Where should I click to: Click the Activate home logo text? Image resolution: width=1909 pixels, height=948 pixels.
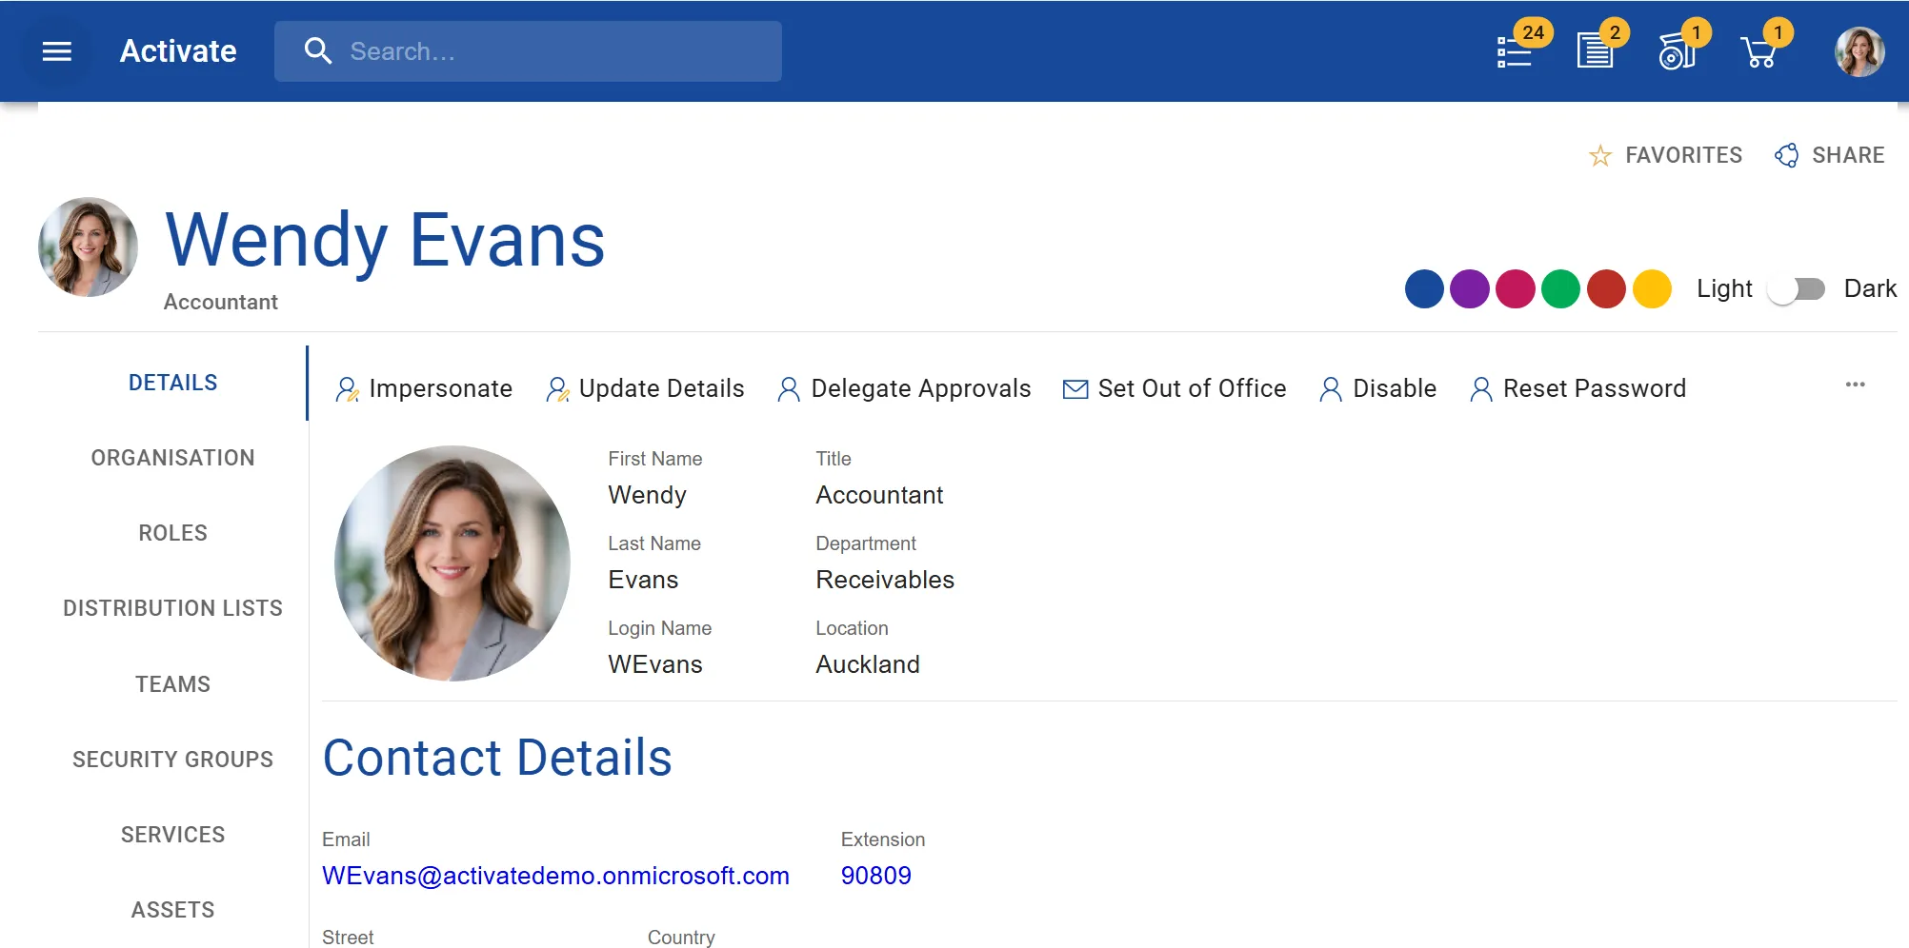click(178, 51)
